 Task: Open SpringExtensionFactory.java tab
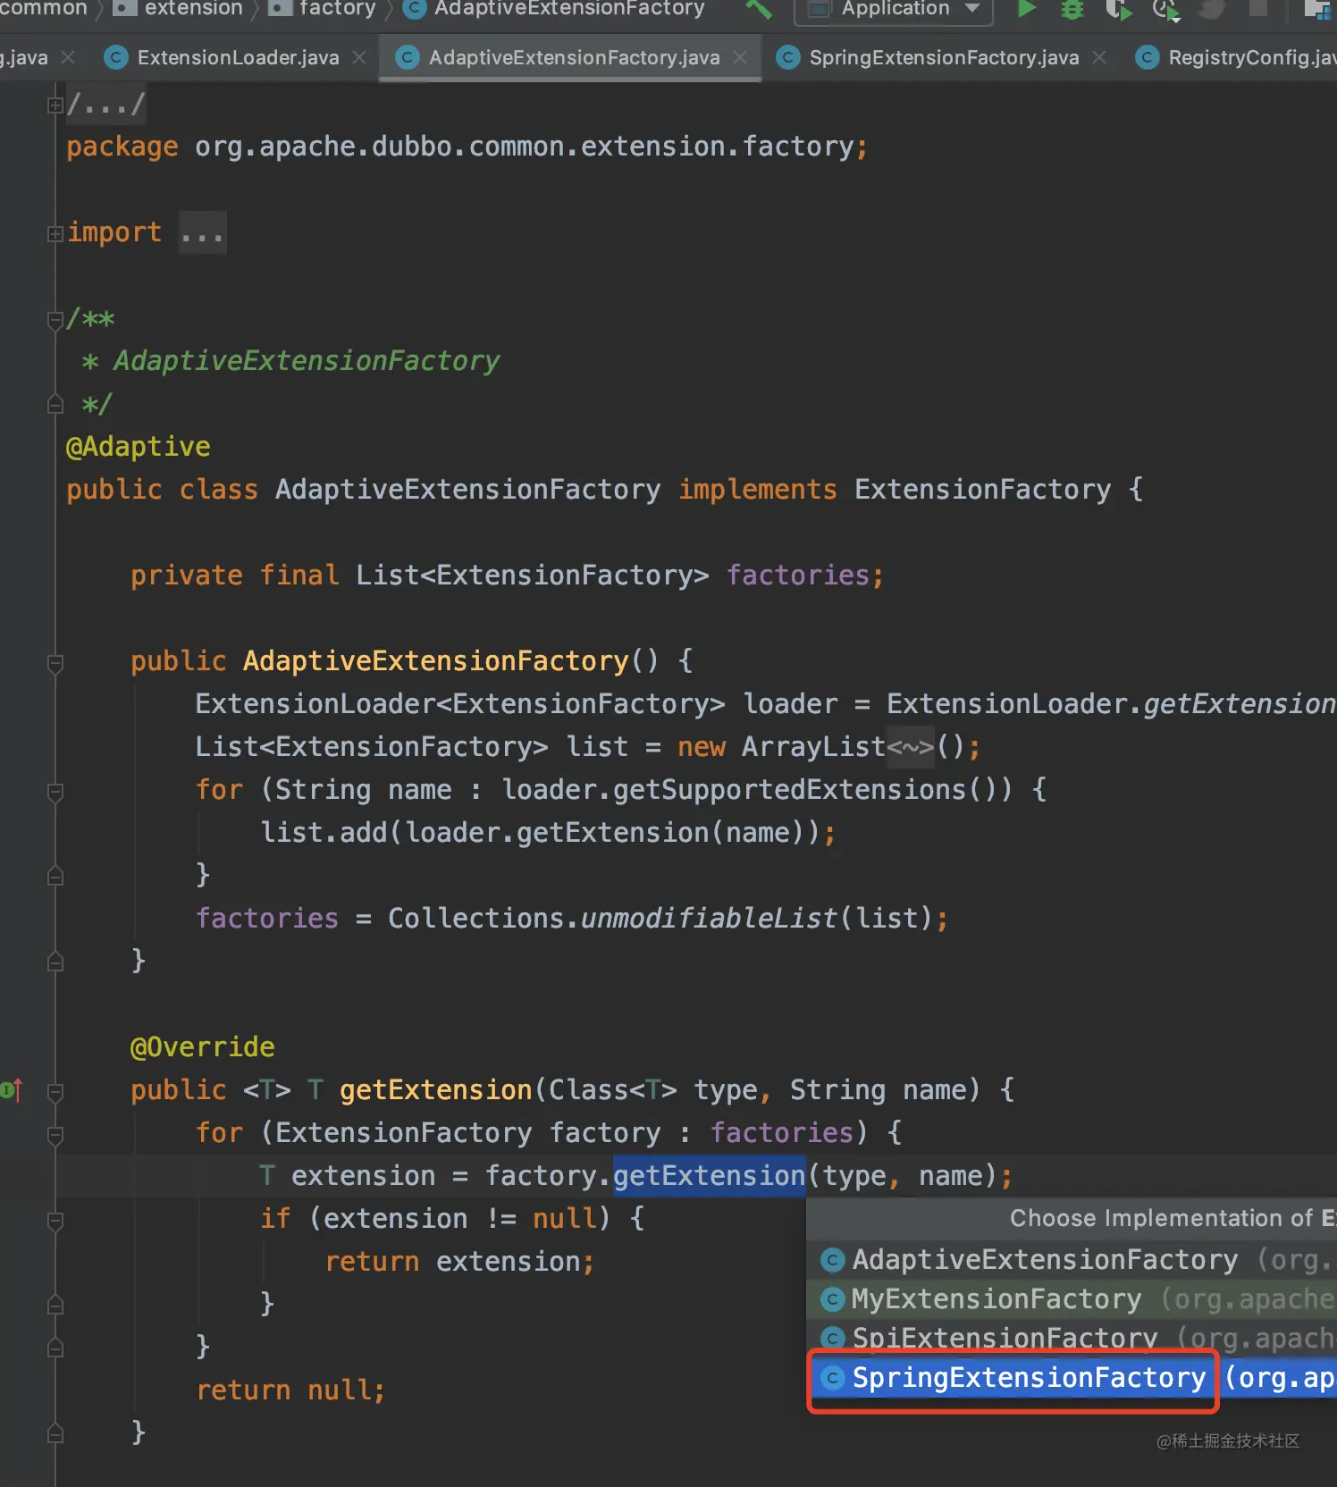(944, 57)
